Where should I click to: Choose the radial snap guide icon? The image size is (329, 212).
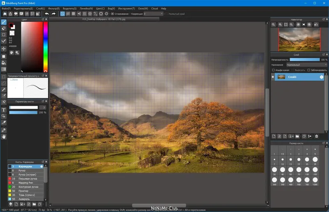pyautogui.click(x=84, y=14)
